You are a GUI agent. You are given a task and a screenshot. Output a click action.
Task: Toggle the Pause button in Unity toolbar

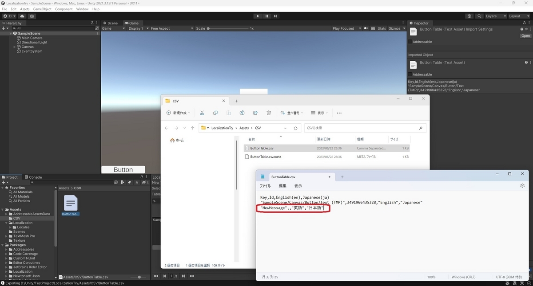tap(266, 16)
